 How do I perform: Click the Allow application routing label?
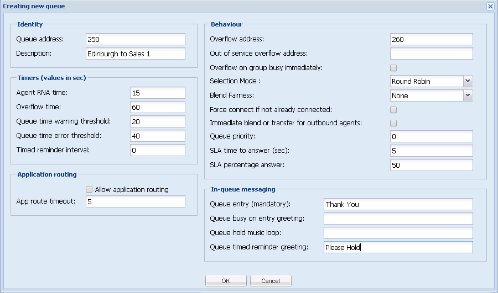[x=132, y=189]
